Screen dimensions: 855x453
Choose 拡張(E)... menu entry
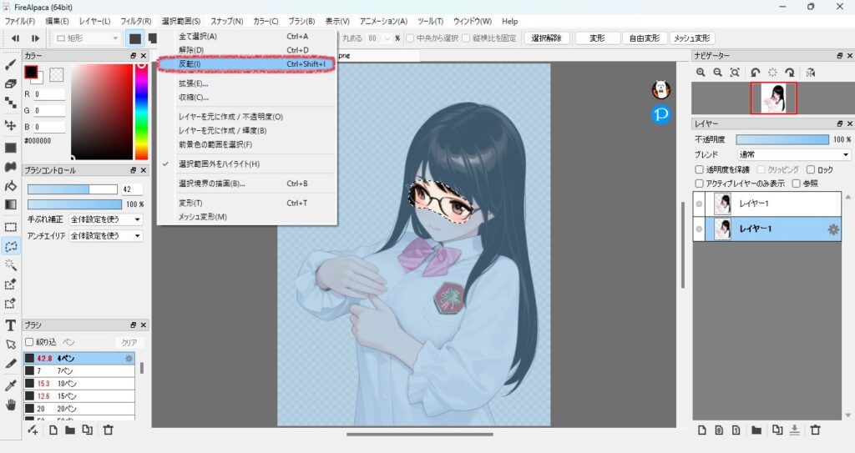pos(246,83)
